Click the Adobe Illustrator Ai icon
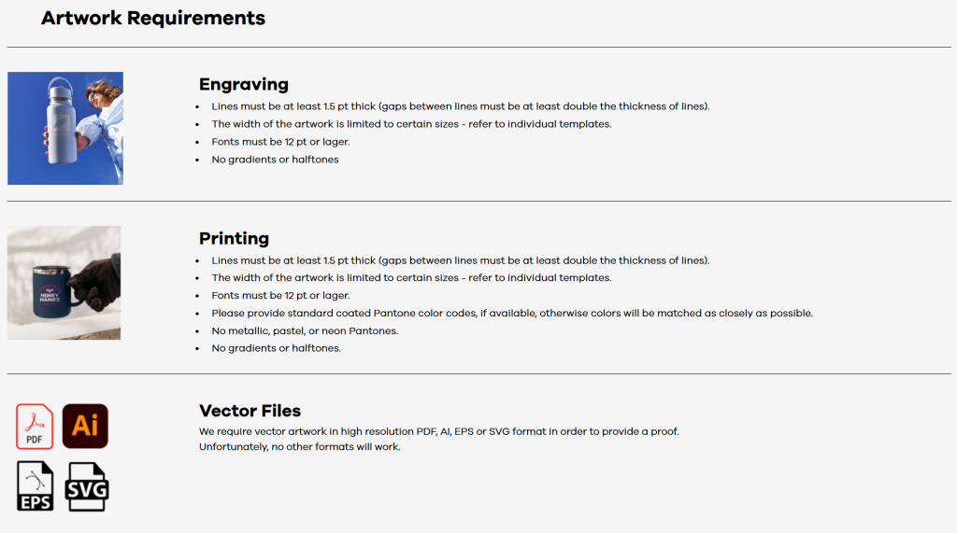The width and height of the screenshot is (957, 533). [85, 426]
